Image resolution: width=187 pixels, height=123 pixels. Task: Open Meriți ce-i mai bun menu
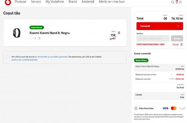pyautogui.click(x=112, y=2)
